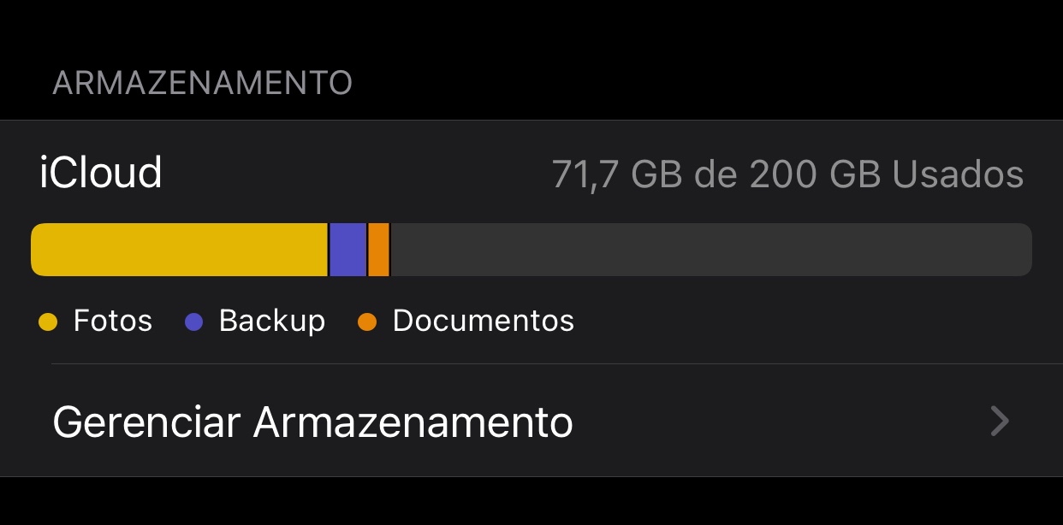The width and height of the screenshot is (1063, 525).
Task: Tap the Gerenciar Armazenamento label
Action: (x=312, y=422)
